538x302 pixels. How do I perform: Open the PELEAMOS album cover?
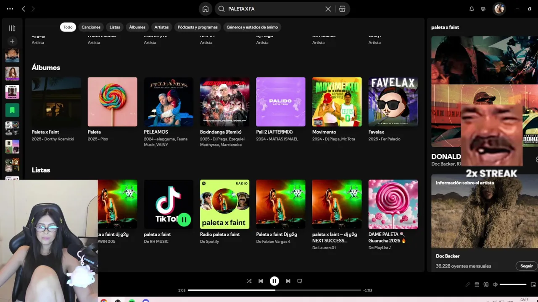(x=169, y=102)
